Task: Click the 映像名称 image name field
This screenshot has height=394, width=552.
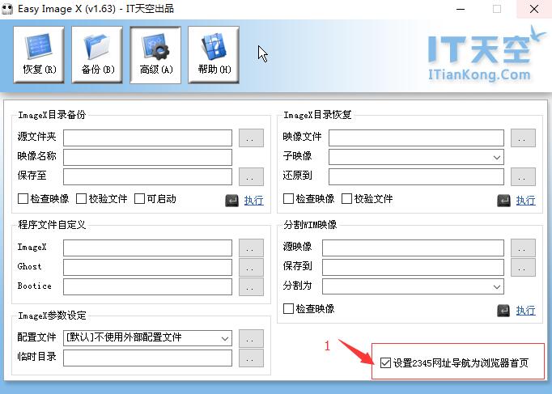Action: pos(147,157)
